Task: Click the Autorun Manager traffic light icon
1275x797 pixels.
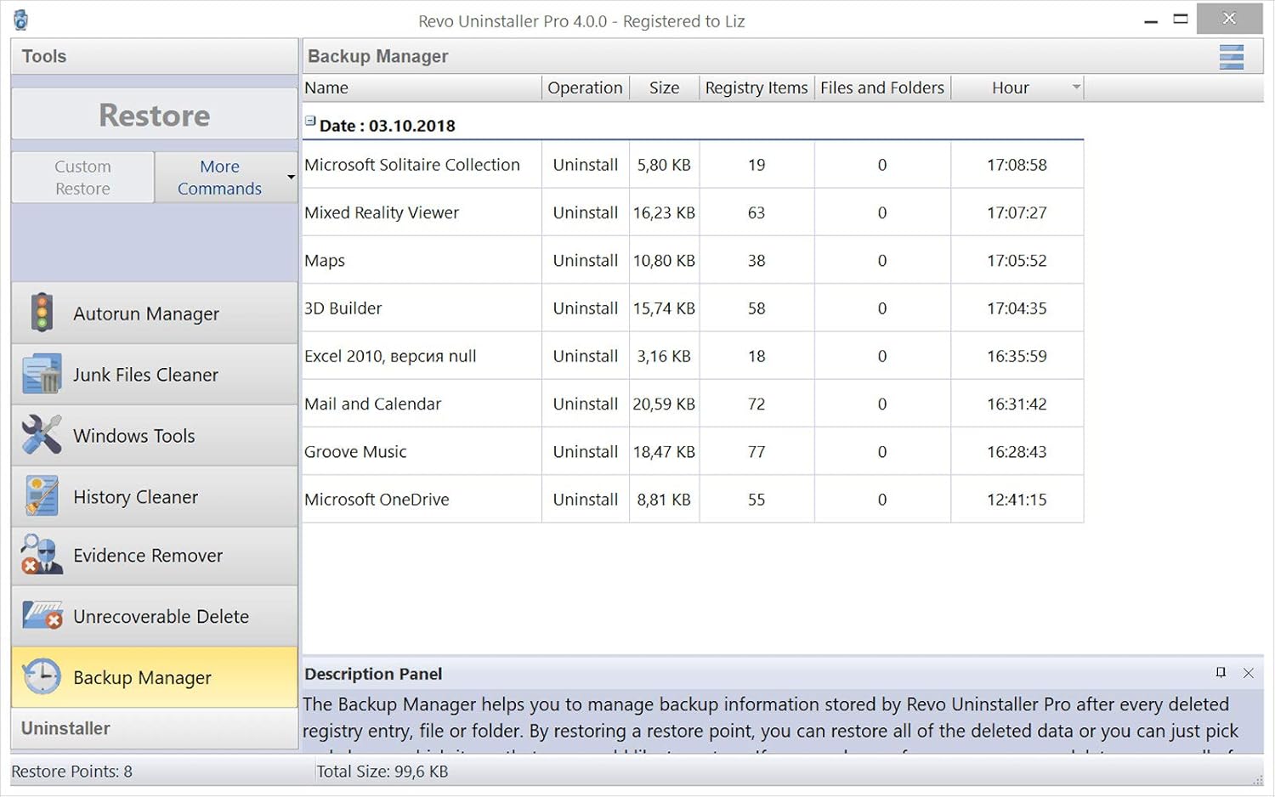Action: point(42,313)
